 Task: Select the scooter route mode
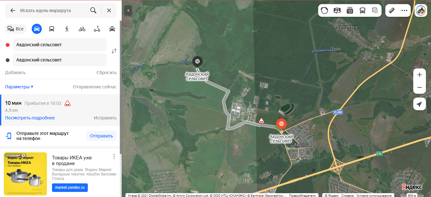(x=97, y=29)
